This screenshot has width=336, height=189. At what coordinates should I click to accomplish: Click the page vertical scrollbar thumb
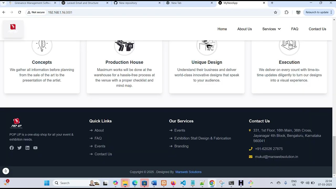point(334,155)
